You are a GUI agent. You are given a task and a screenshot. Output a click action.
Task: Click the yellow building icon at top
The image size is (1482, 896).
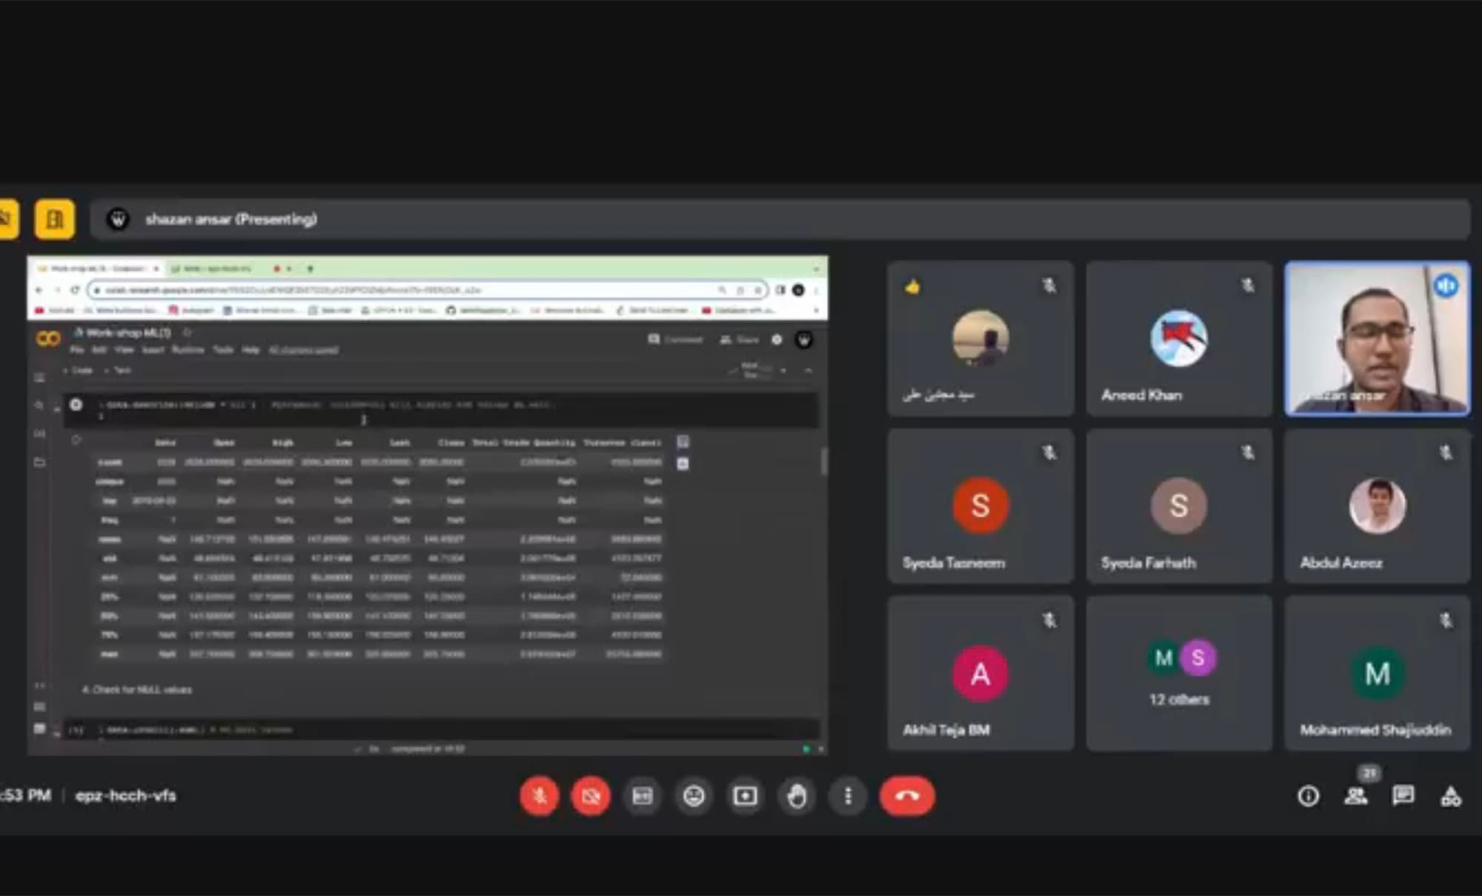(x=54, y=219)
